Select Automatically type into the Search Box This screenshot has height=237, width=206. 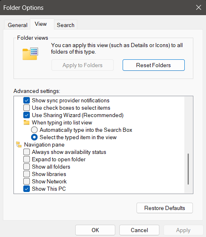(34, 130)
